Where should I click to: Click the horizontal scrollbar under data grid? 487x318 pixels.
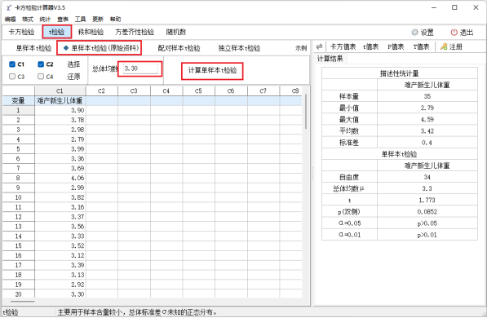pyautogui.click(x=22, y=301)
